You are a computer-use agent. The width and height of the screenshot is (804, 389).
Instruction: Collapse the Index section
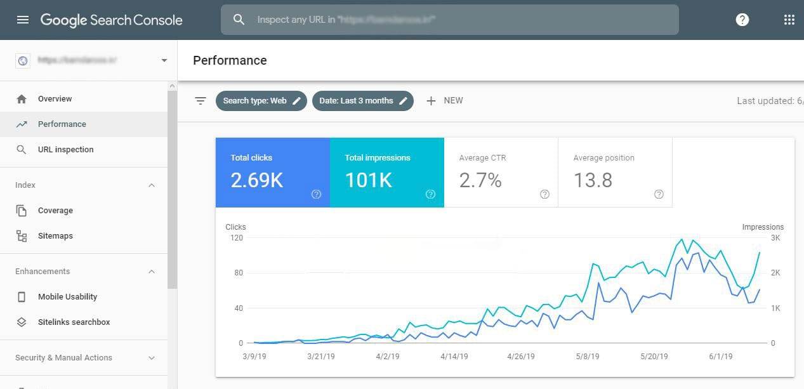click(152, 185)
